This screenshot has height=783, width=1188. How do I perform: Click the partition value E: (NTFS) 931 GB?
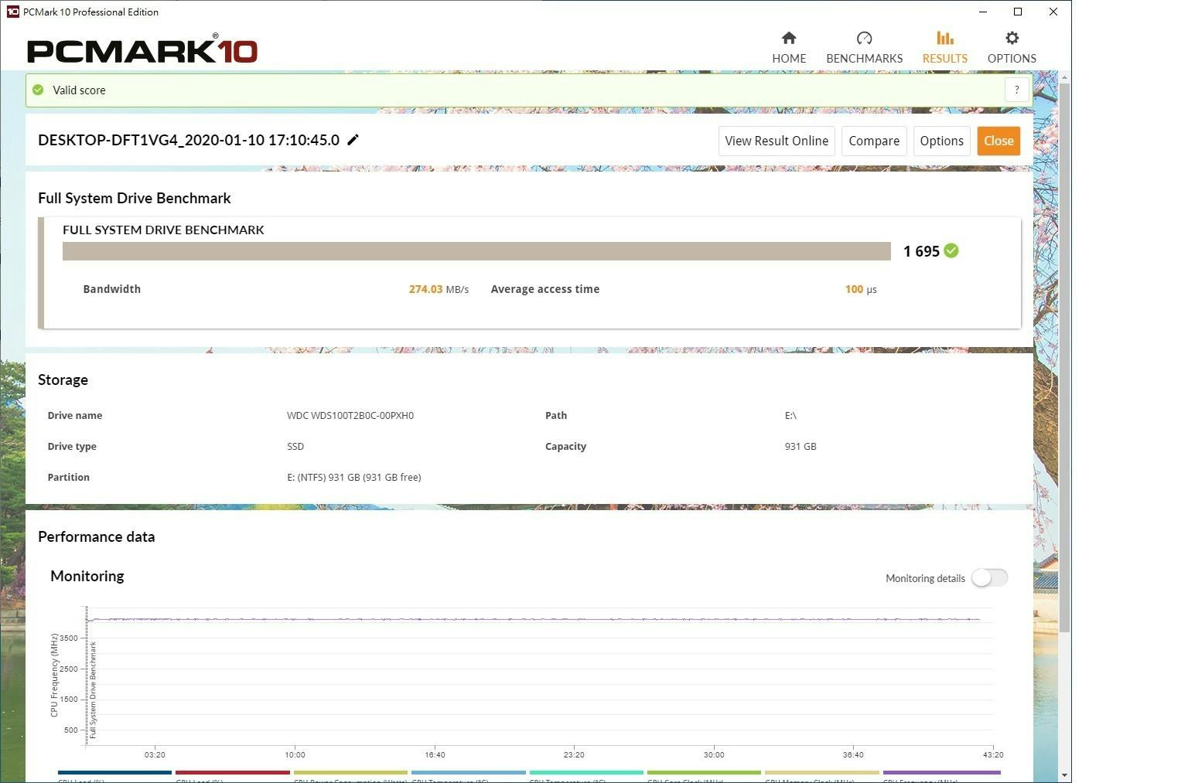[x=354, y=477]
